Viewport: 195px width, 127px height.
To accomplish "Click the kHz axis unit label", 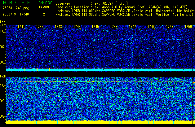I will (x=3, y=25).
